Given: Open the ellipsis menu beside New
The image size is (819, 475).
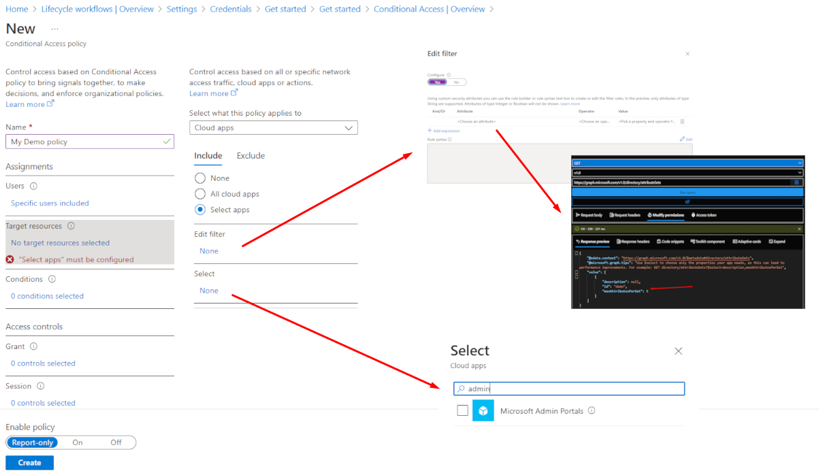Looking at the screenshot, I should (x=54, y=29).
